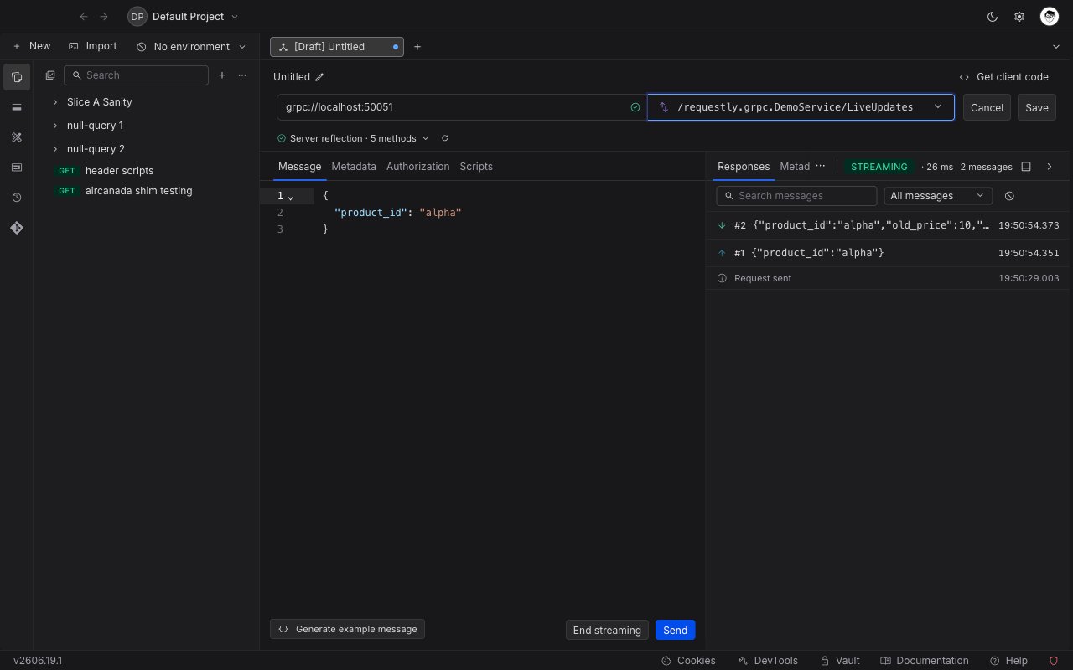
Task: Open tabs overflow chevron at far right
Action: tap(1055, 47)
